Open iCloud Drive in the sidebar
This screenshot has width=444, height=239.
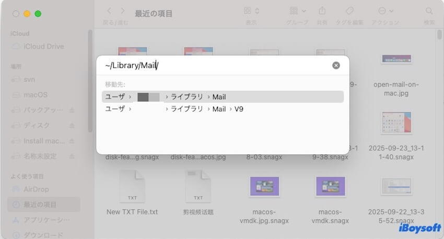tap(43, 46)
